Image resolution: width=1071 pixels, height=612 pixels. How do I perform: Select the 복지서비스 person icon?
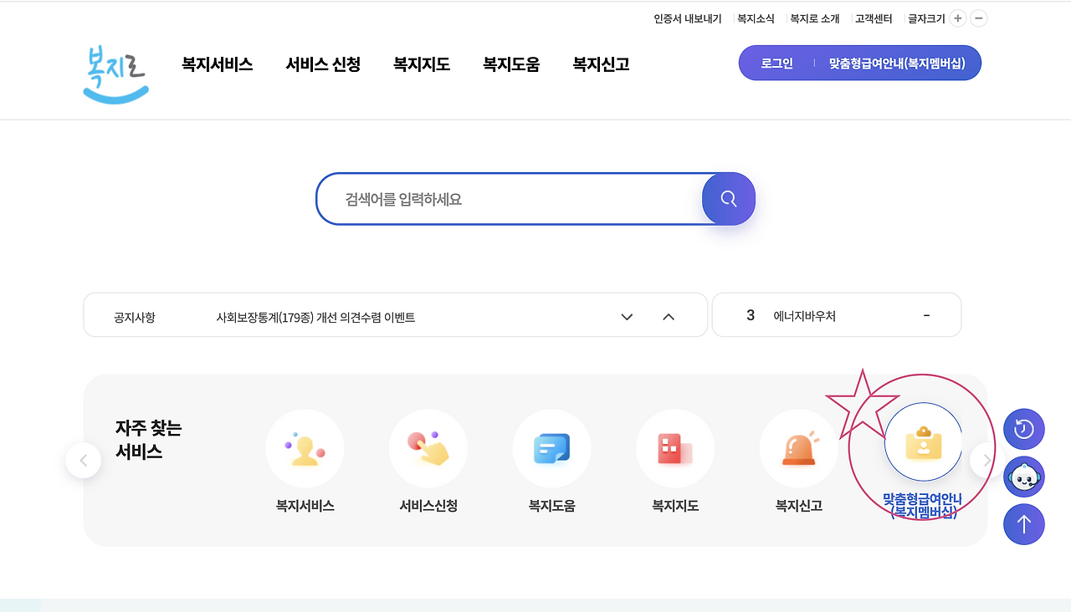(305, 448)
